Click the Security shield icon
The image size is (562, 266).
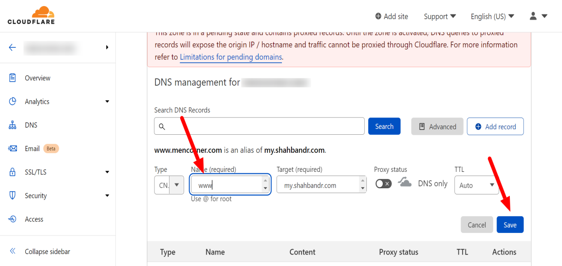[x=12, y=195]
